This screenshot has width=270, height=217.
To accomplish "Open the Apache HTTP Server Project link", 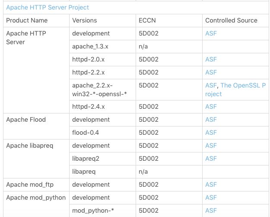I will 48,7.
